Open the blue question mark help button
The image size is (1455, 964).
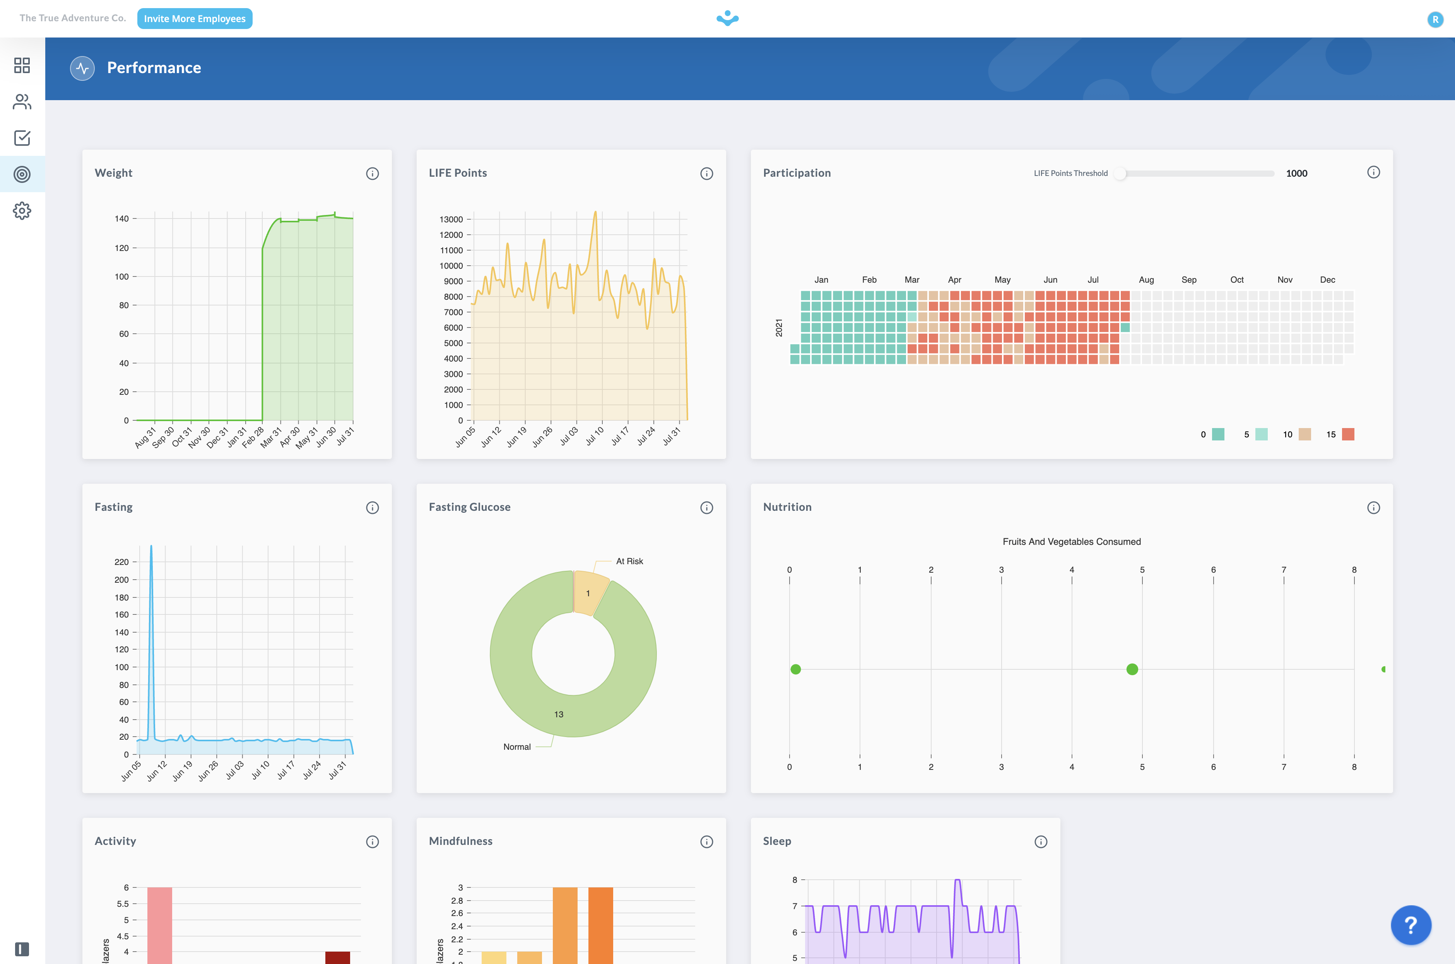point(1411,925)
